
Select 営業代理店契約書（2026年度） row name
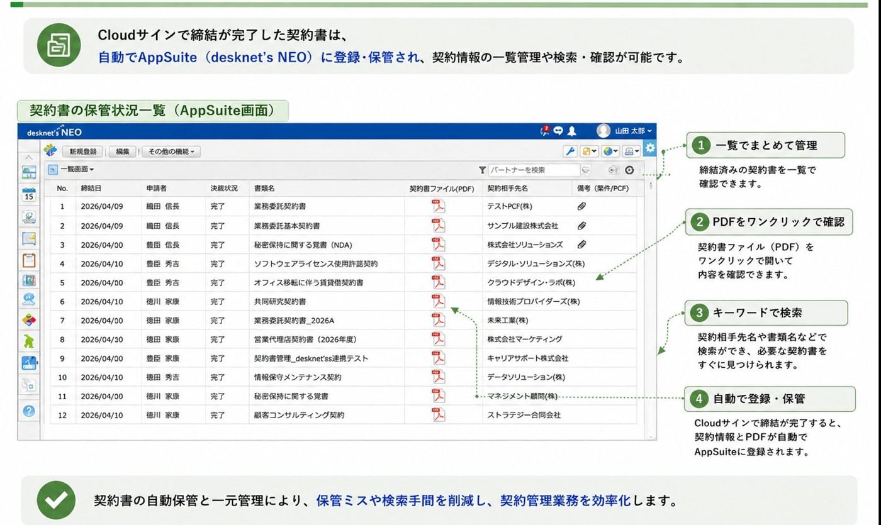pos(305,339)
